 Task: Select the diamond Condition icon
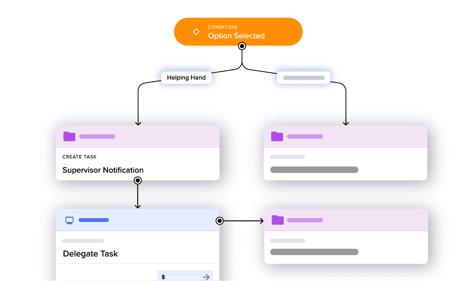(196, 31)
